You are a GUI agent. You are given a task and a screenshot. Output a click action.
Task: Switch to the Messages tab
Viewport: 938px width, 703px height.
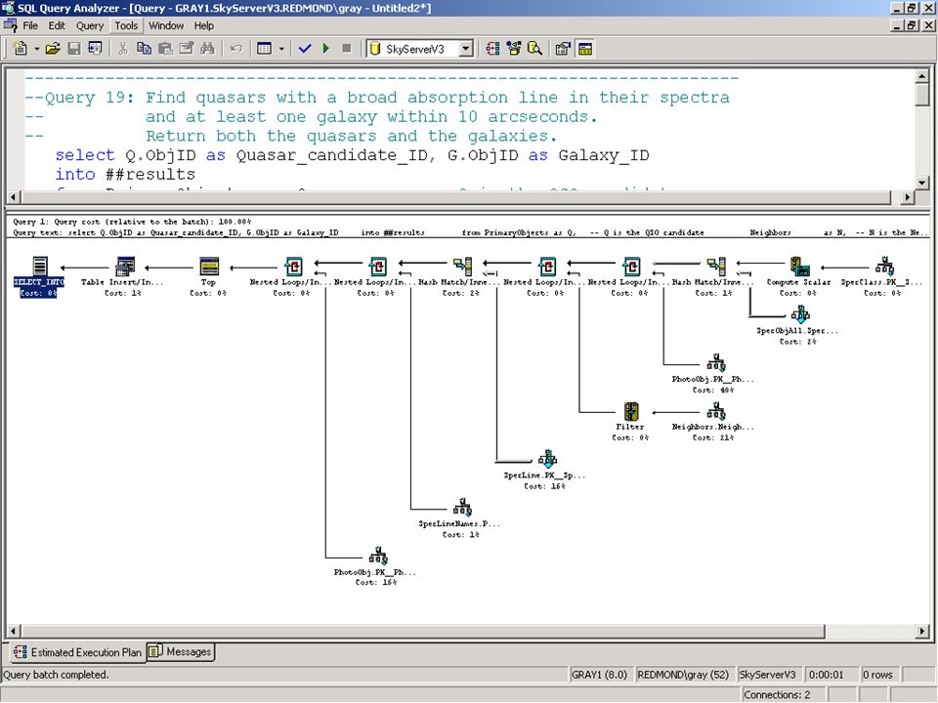[x=180, y=651]
